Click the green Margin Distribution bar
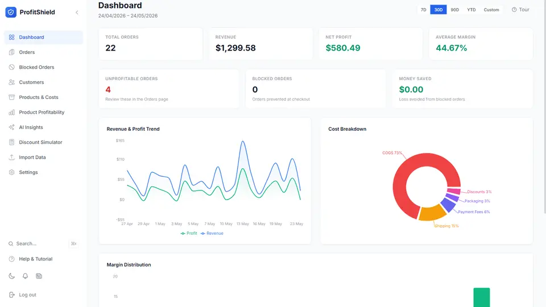This screenshot has height=307, width=546. coord(482,297)
